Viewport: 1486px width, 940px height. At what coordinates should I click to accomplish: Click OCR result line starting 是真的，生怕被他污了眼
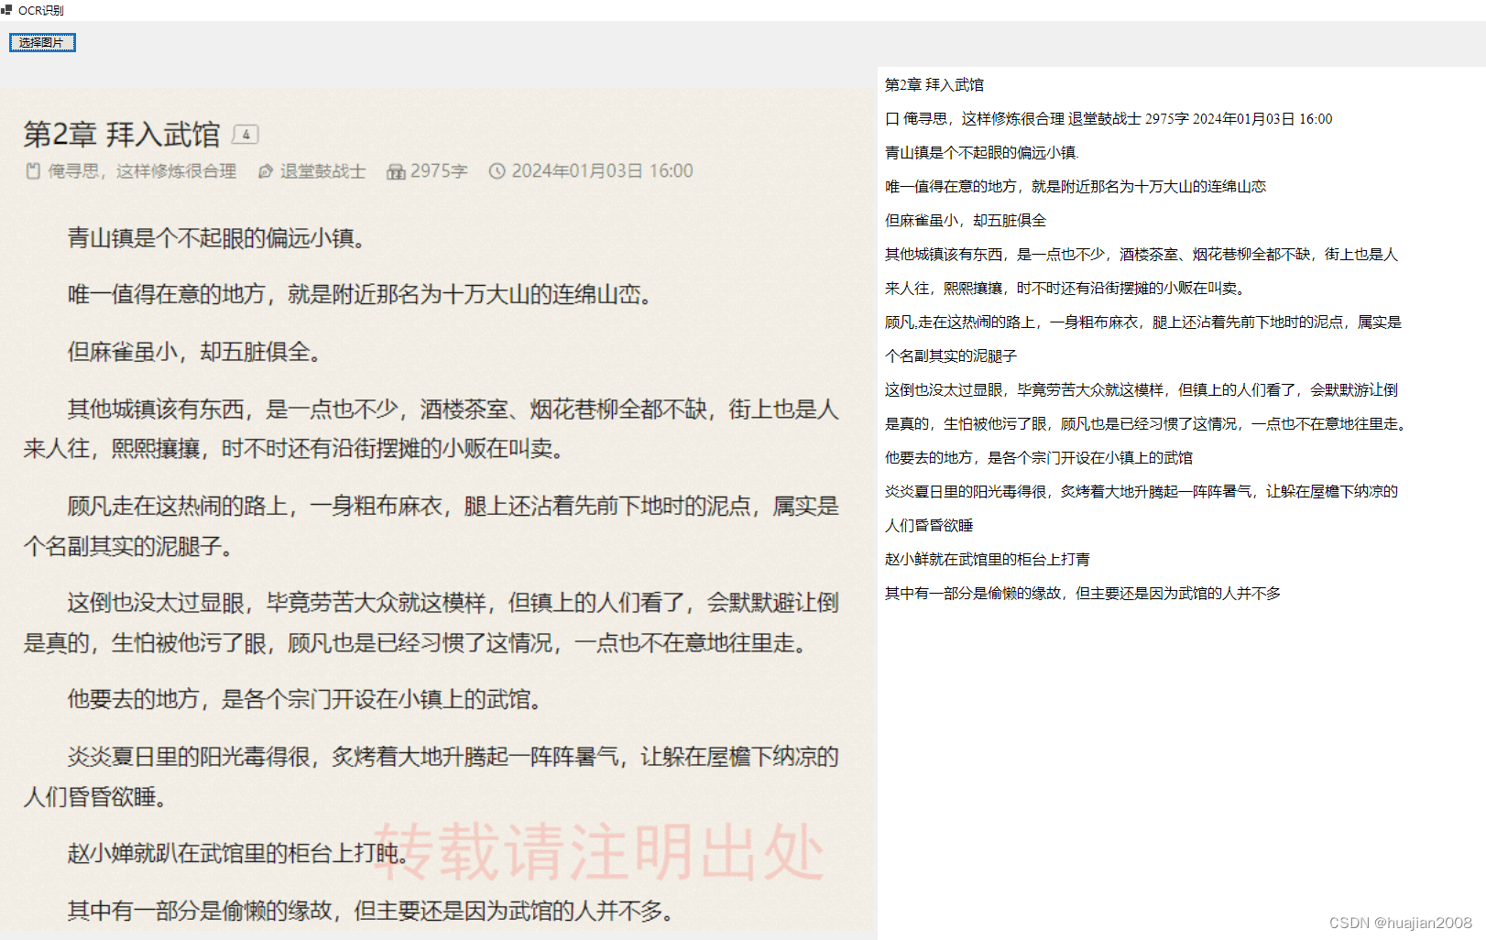pos(1147,423)
